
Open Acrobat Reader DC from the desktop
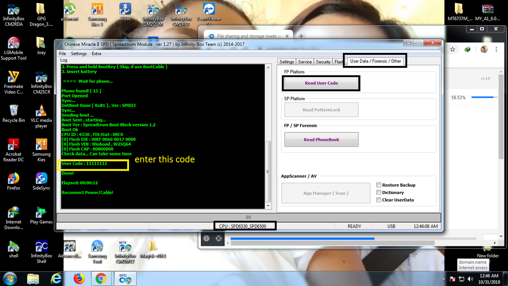pyautogui.click(x=13, y=150)
